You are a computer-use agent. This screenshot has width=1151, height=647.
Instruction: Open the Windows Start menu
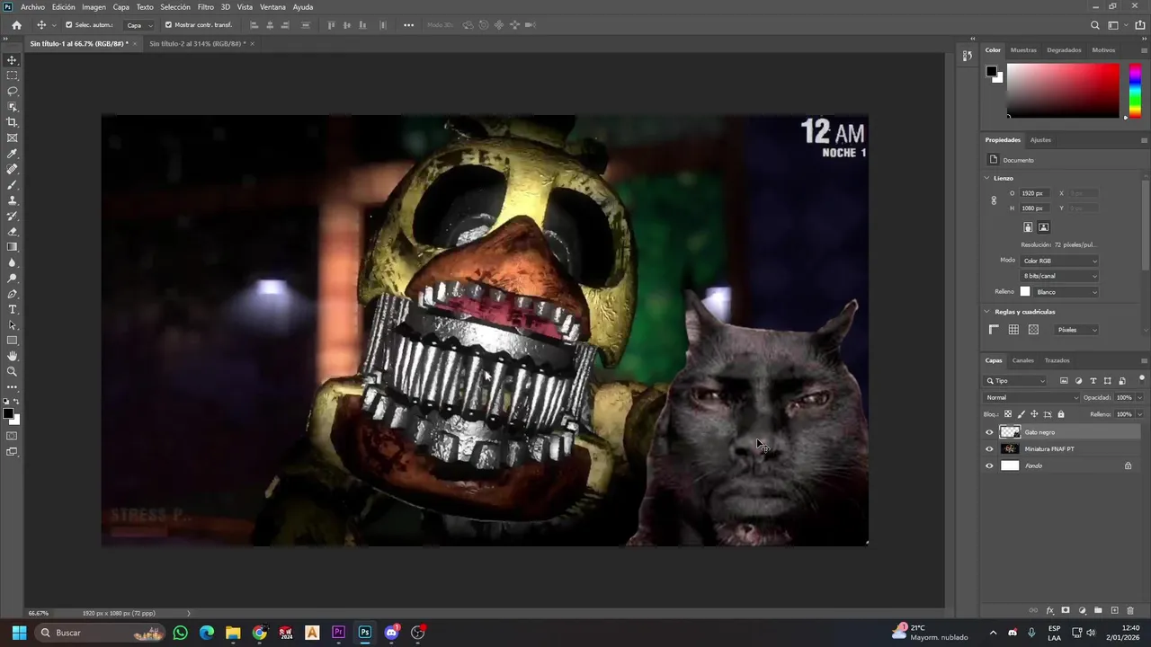19,633
